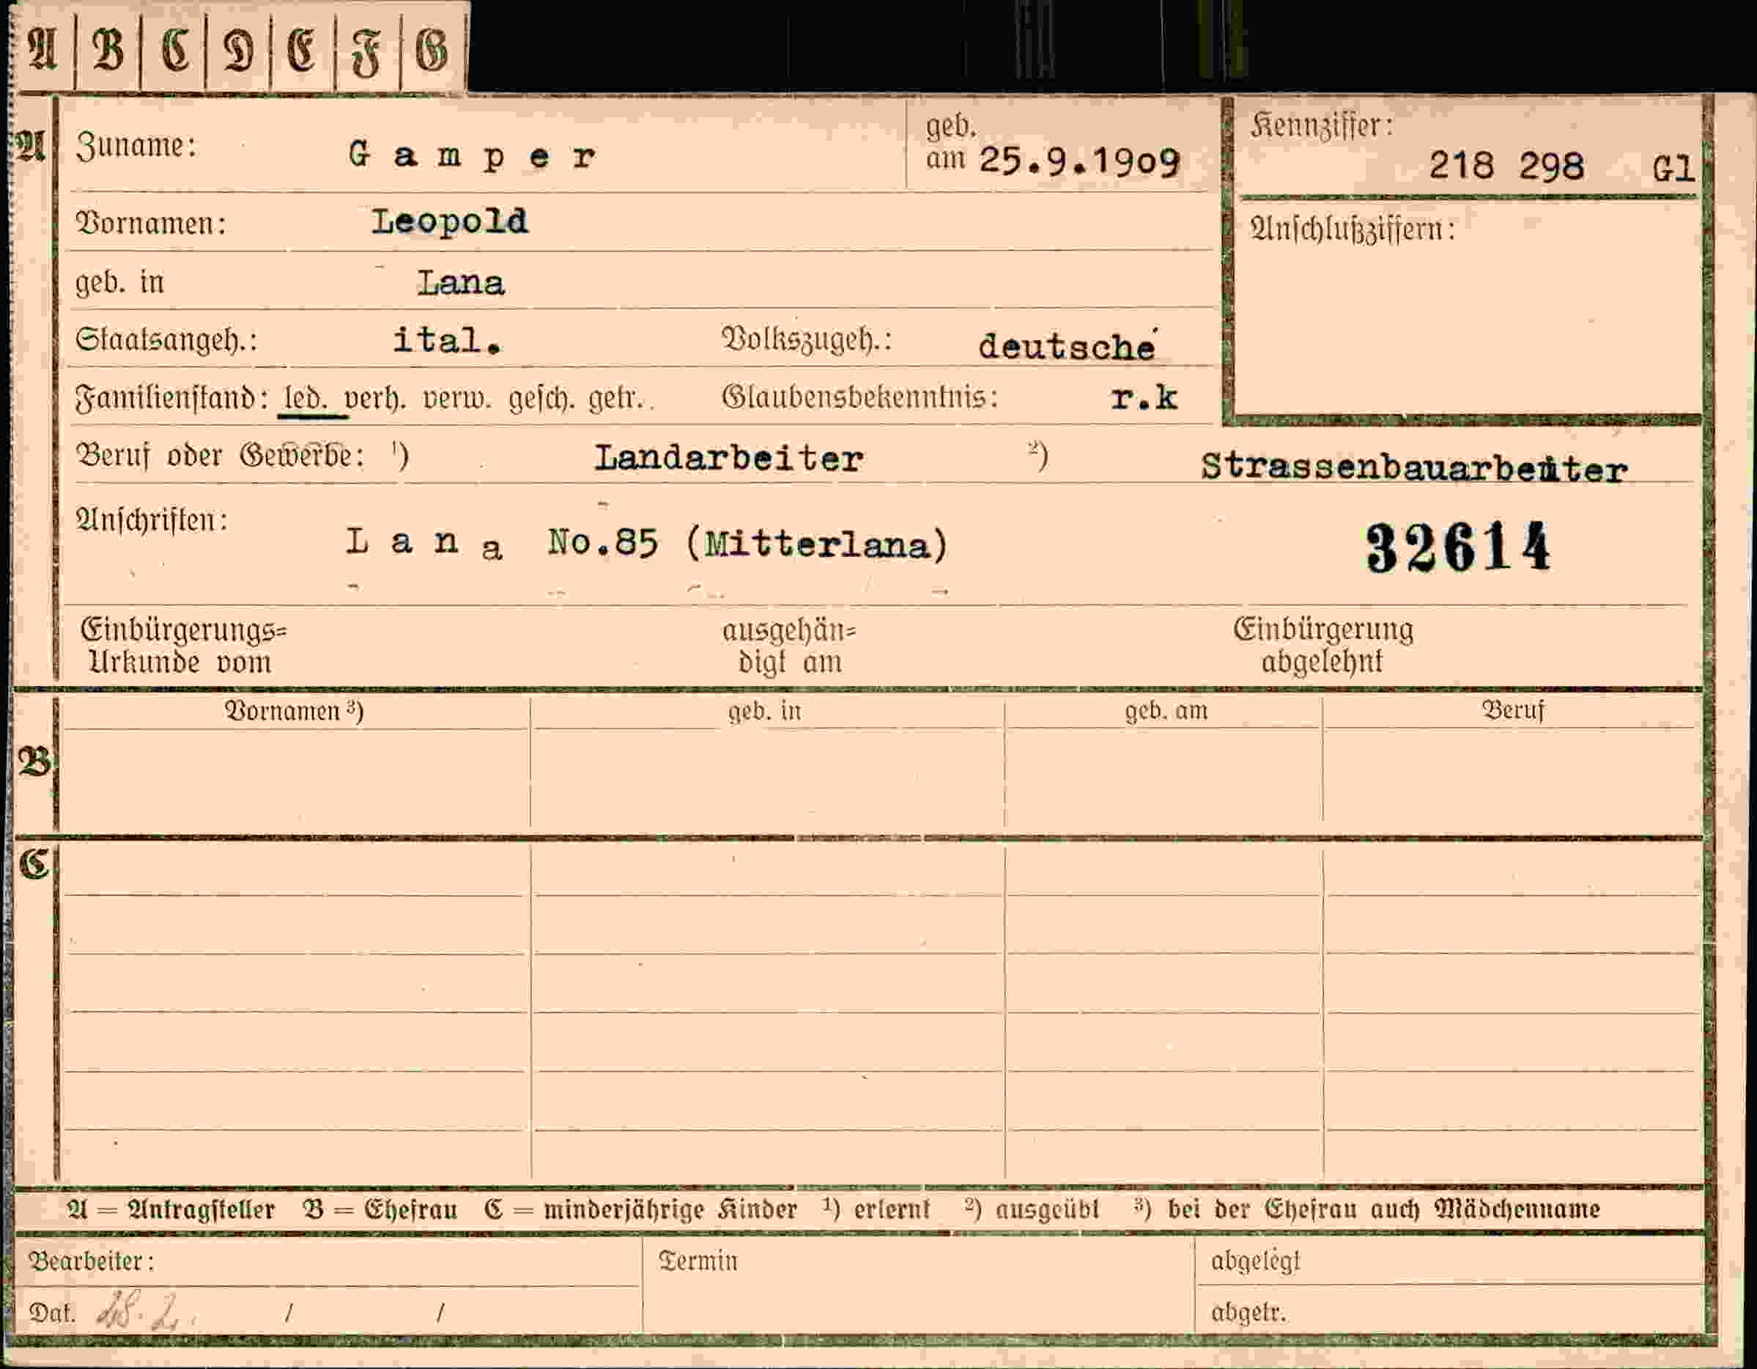Click the ethnicity value 'deutsche'
Viewport: 1757px width, 1369px height.
[1068, 346]
